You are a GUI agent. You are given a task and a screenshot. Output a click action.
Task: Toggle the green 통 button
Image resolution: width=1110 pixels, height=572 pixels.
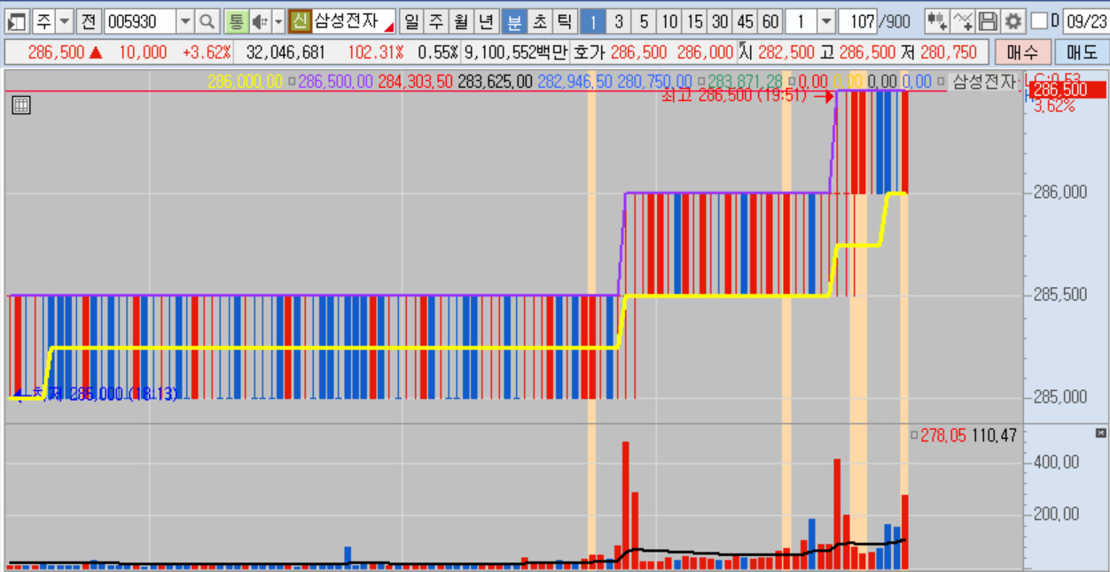[x=236, y=20]
